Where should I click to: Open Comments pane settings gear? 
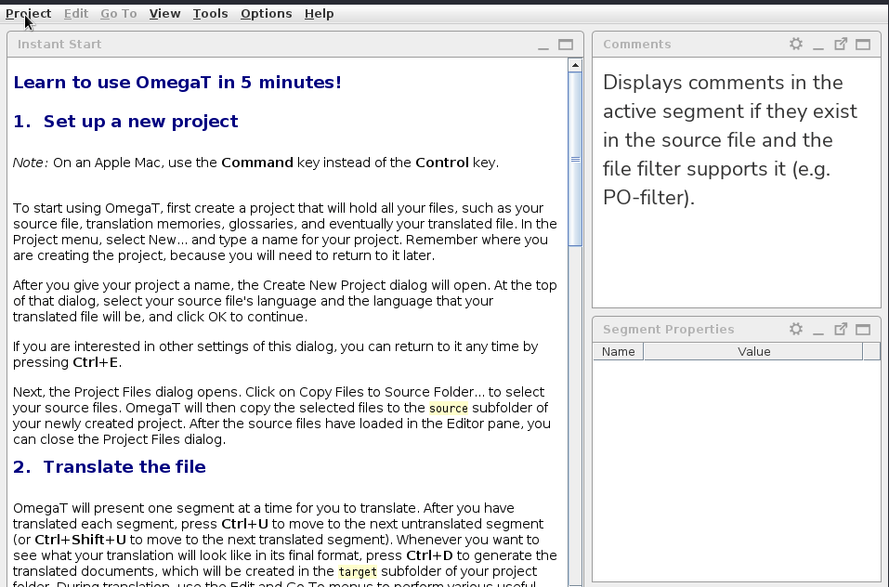(x=796, y=45)
